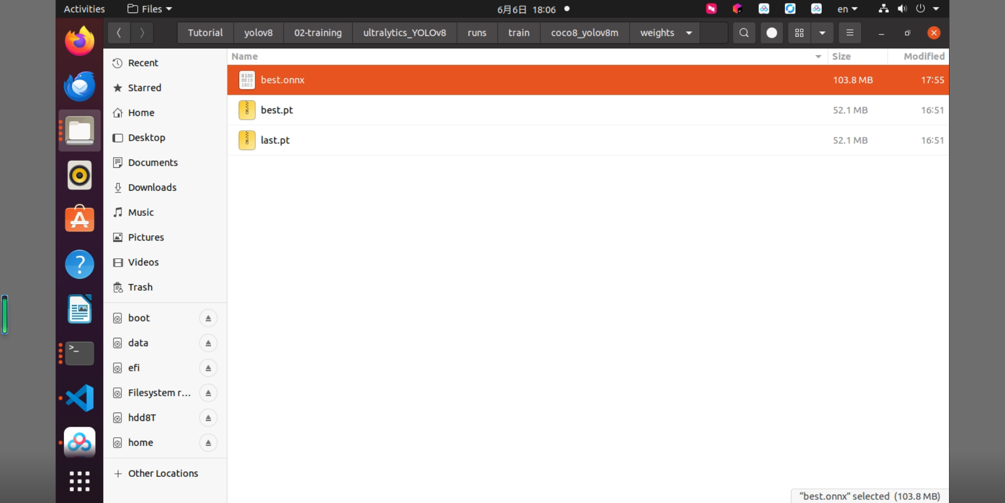
Task: Eject the boot volume
Action: 208,318
